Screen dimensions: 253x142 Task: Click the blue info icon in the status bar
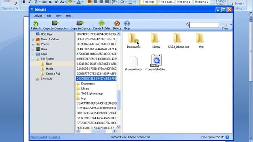(227, 137)
